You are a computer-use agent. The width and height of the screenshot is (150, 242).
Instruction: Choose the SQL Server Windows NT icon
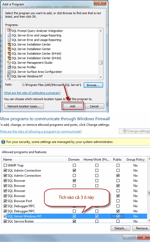9,76
